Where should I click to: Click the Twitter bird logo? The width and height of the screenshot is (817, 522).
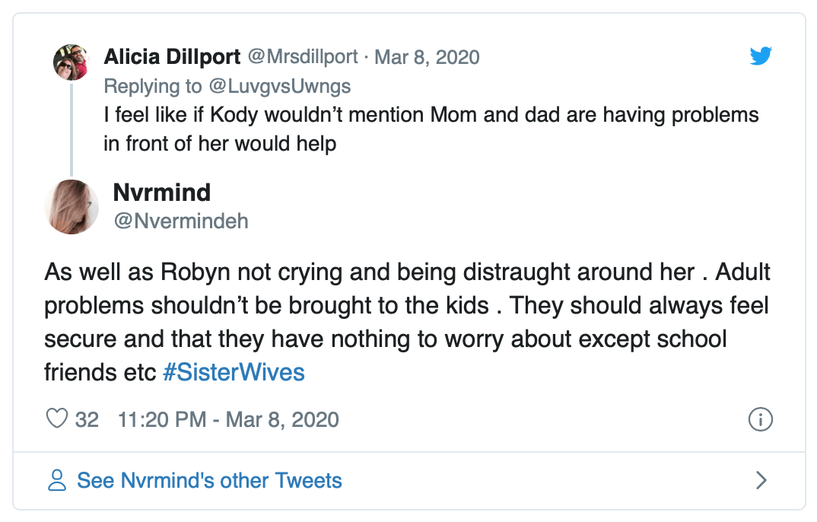[760, 56]
